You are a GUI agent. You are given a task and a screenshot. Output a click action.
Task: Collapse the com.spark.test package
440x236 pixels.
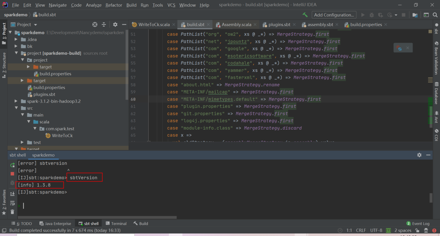coord(35,129)
